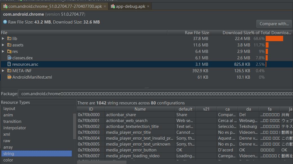The height and width of the screenshot is (164, 293).
Task: Click the res folder icon
Action: point(9,51)
